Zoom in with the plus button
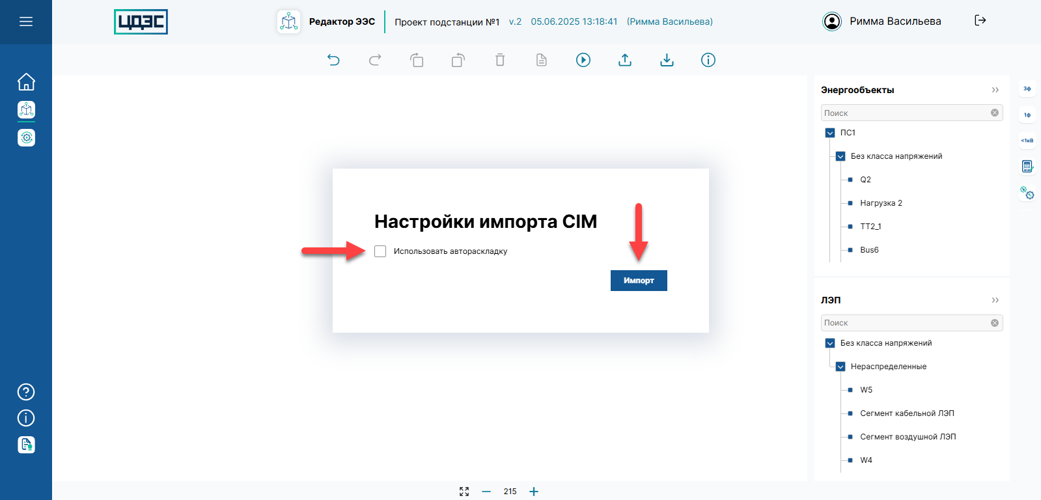1041x500 pixels. 534,492
